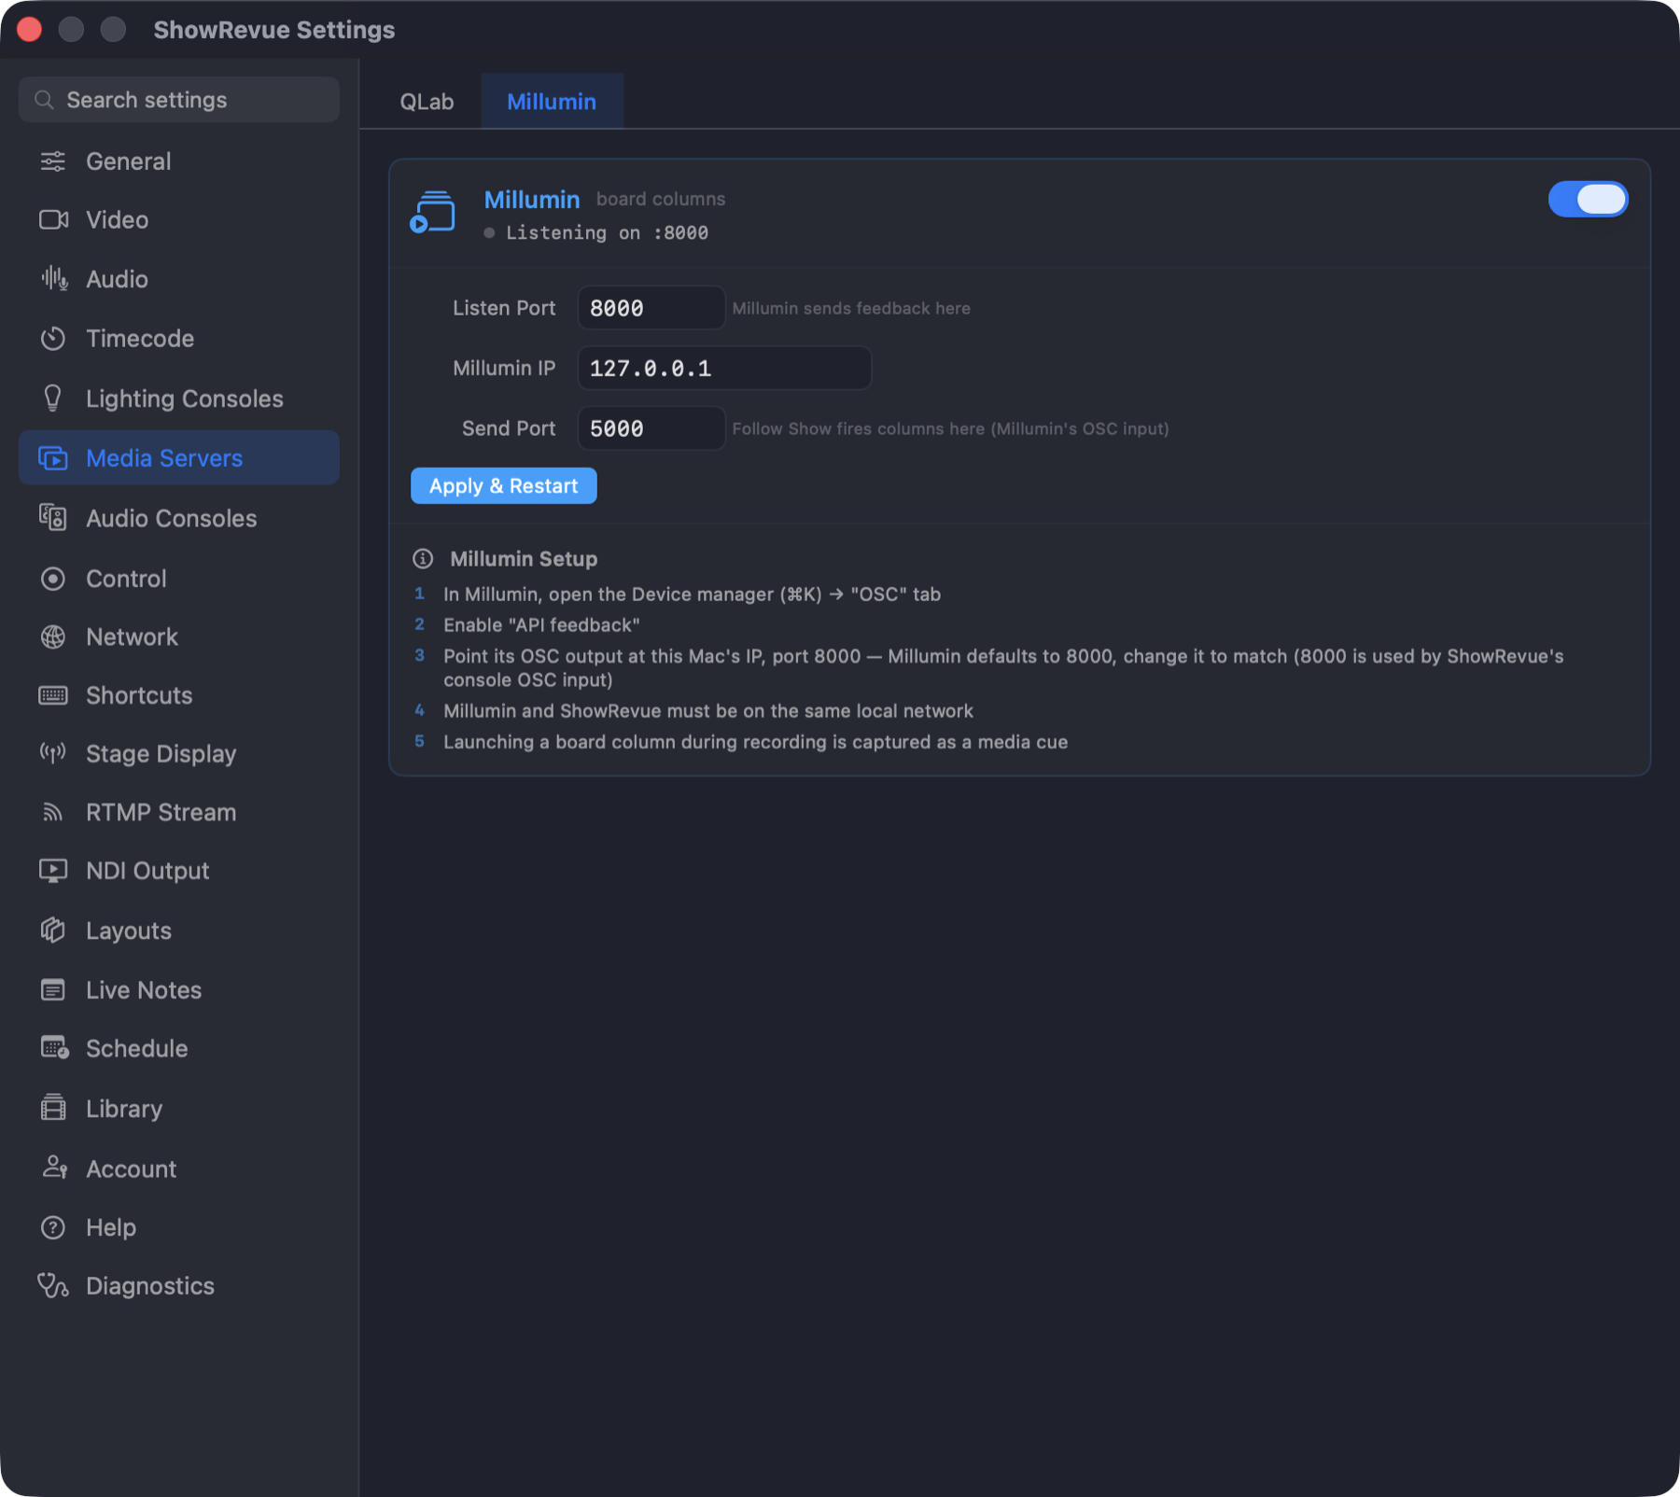This screenshot has height=1497, width=1680.
Task: Select the Control target icon
Action: click(53, 579)
